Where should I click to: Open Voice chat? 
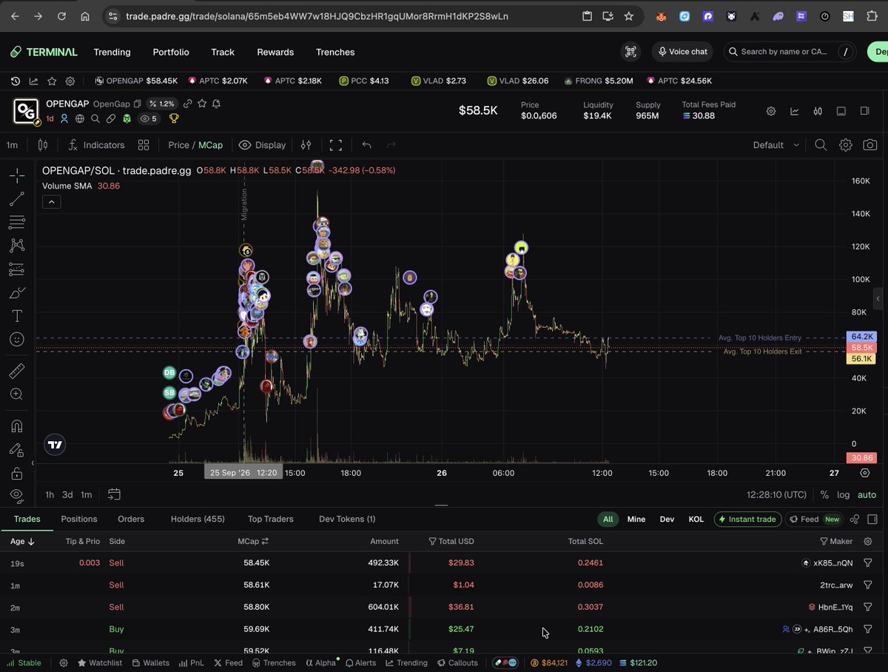[681, 52]
